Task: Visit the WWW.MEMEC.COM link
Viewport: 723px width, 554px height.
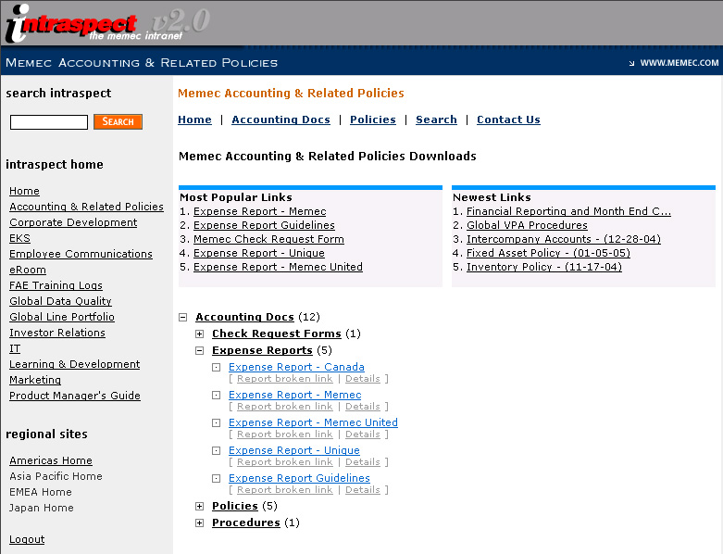Action: (679, 63)
